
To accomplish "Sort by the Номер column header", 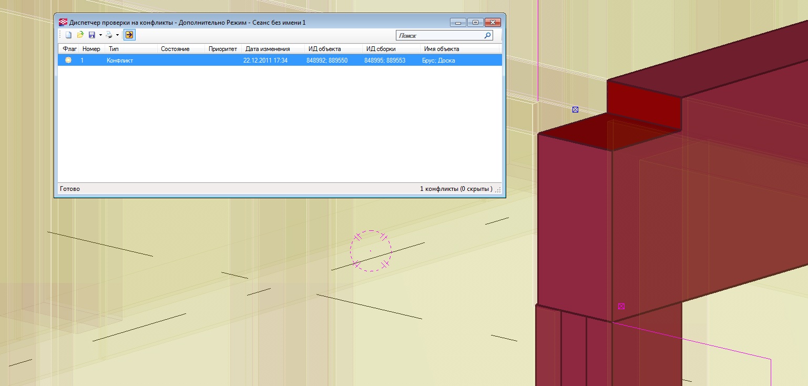I will (x=91, y=49).
